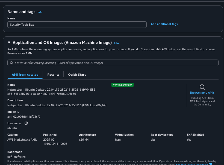Click the magnifier icon in the AMI search bar
224x165 pixels.
pyautogui.click(x=11, y=63)
